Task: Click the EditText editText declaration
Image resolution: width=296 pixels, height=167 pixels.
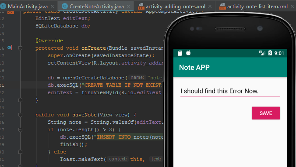Action: pos(63,18)
